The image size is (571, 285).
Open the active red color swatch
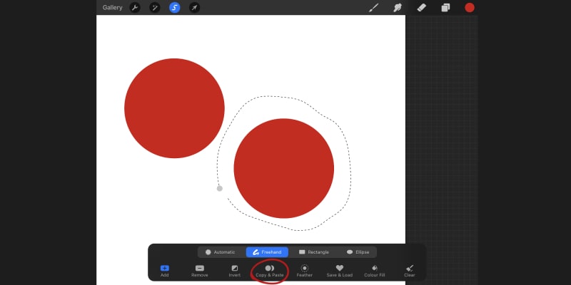470,8
